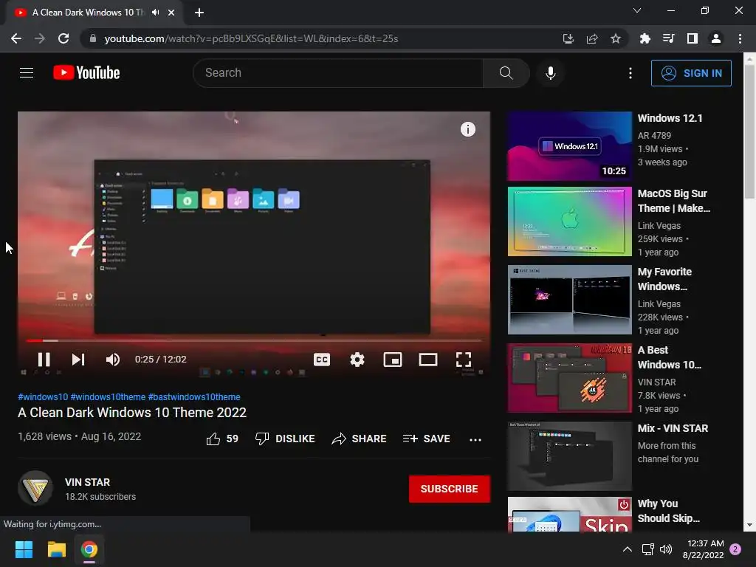Screen dimensions: 756x567
Task: Click the #windows10theme hashtag
Action: point(108,396)
